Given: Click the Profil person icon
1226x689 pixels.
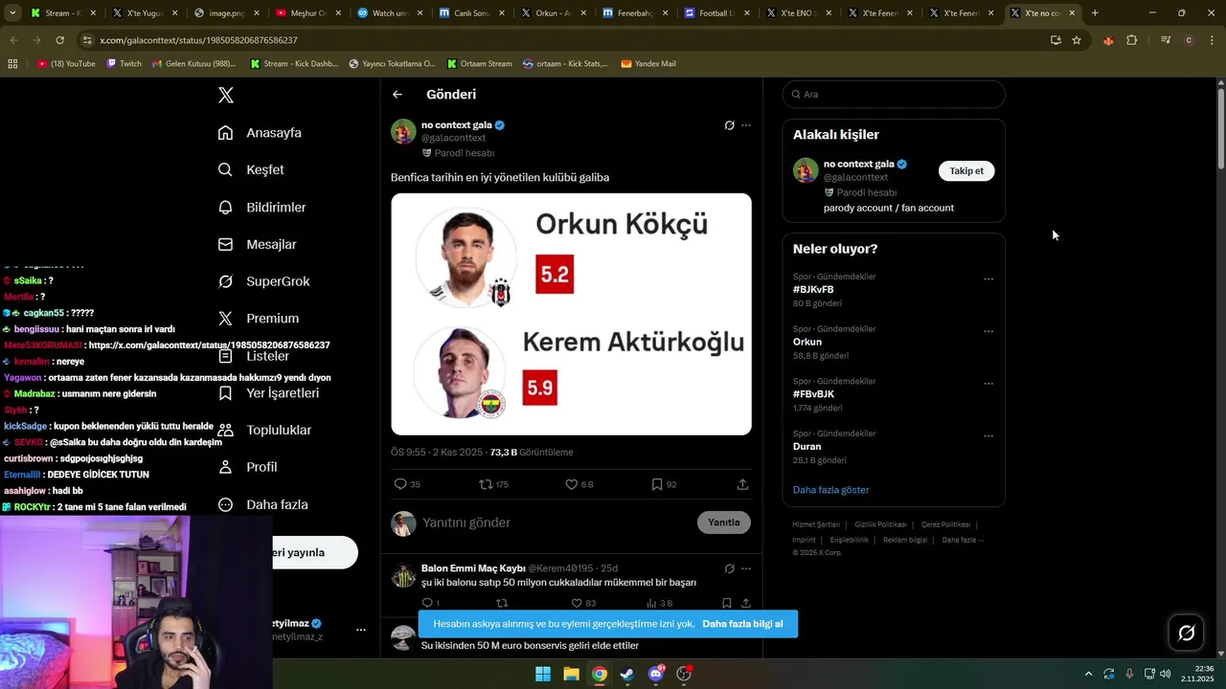Looking at the screenshot, I should pyautogui.click(x=225, y=467).
